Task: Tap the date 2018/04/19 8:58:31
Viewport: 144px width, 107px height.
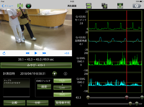Action: pos(33,74)
